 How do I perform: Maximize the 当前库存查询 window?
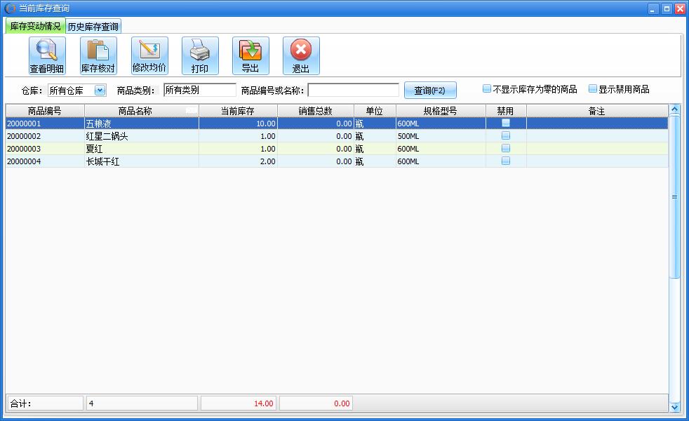tap(667, 8)
